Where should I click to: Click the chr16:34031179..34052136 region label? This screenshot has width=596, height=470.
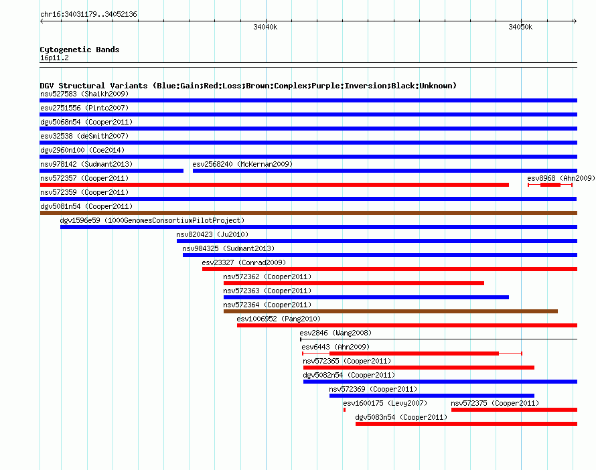(88, 14)
